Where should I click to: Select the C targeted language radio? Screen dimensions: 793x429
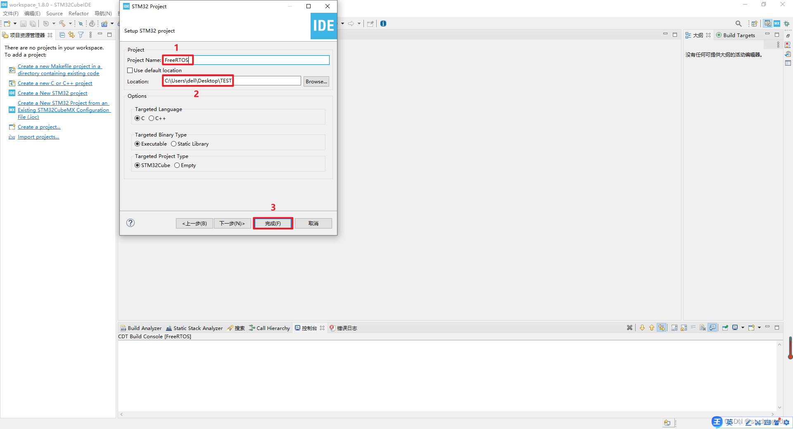[138, 118]
